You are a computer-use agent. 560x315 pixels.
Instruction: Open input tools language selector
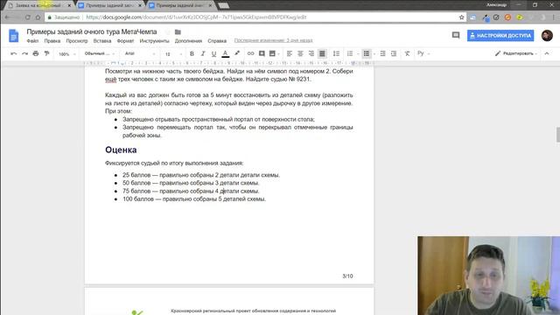click(423, 53)
